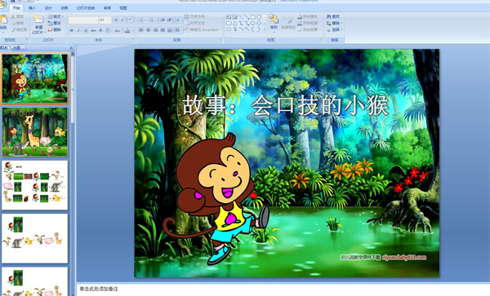Open the line spacing dropdown

[x=178, y=20]
